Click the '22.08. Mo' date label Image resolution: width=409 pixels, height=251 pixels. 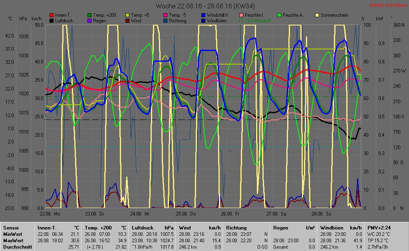(x=50, y=214)
